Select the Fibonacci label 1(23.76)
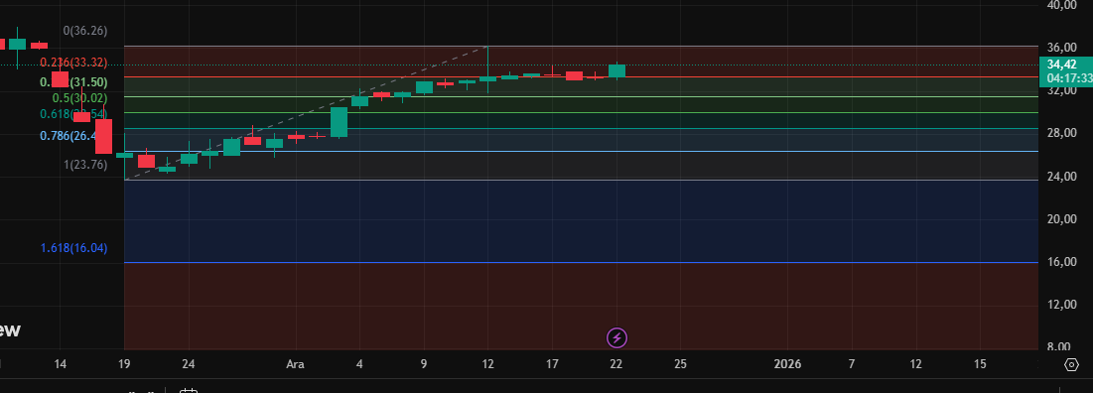Screen dimensions: 1093x393 tap(85, 165)
